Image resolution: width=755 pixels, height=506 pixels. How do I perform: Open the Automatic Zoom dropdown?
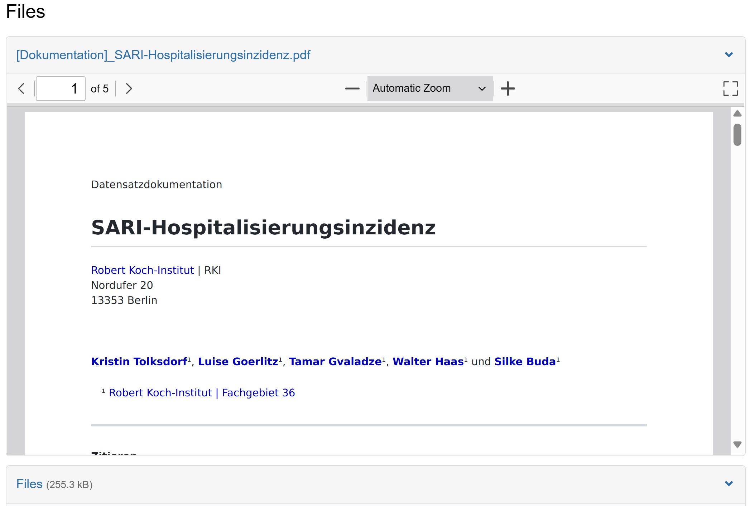pyautogui.click(x=429, y=89)
